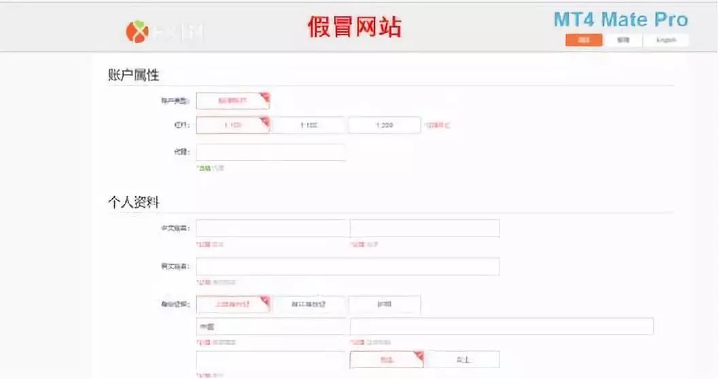
Task: Click the orange logo icon in header
Action: click(x=137, y=32)
